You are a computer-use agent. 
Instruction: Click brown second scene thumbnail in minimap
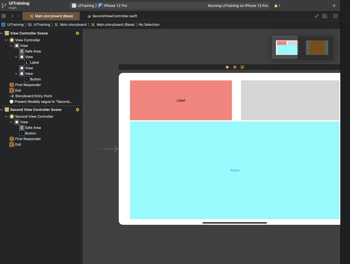pyautogui.click(x=317, y=48)
